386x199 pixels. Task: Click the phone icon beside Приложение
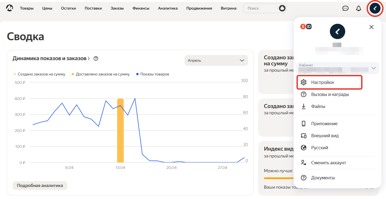tap(303, 124)
